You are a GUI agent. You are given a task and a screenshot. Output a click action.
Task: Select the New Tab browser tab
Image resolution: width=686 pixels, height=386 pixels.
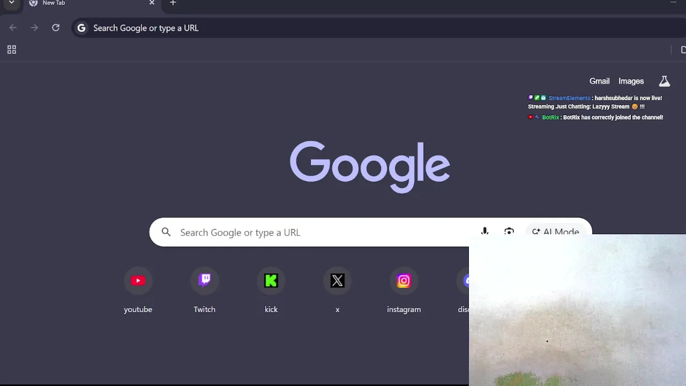point(91,3)
